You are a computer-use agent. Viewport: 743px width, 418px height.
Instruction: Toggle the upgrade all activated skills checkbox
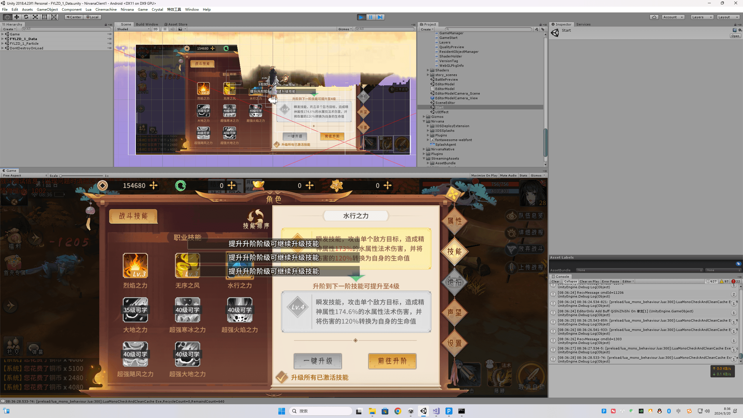[282, 377]
